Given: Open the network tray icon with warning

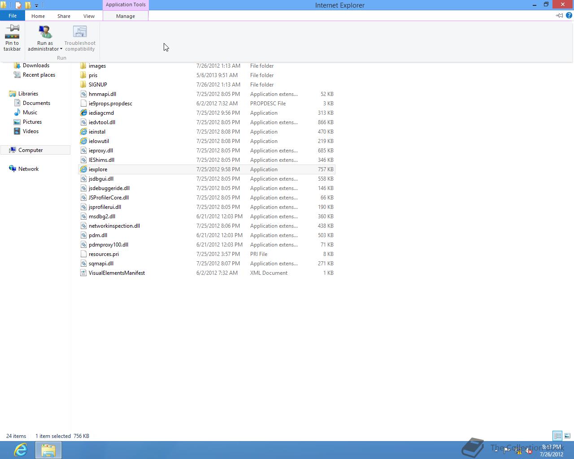Looking at the screenshot, I should 518,450.
